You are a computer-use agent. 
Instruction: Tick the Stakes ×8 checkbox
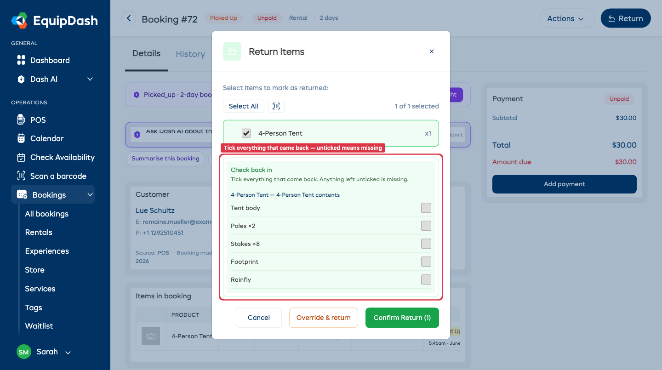(x=426, y=244)
